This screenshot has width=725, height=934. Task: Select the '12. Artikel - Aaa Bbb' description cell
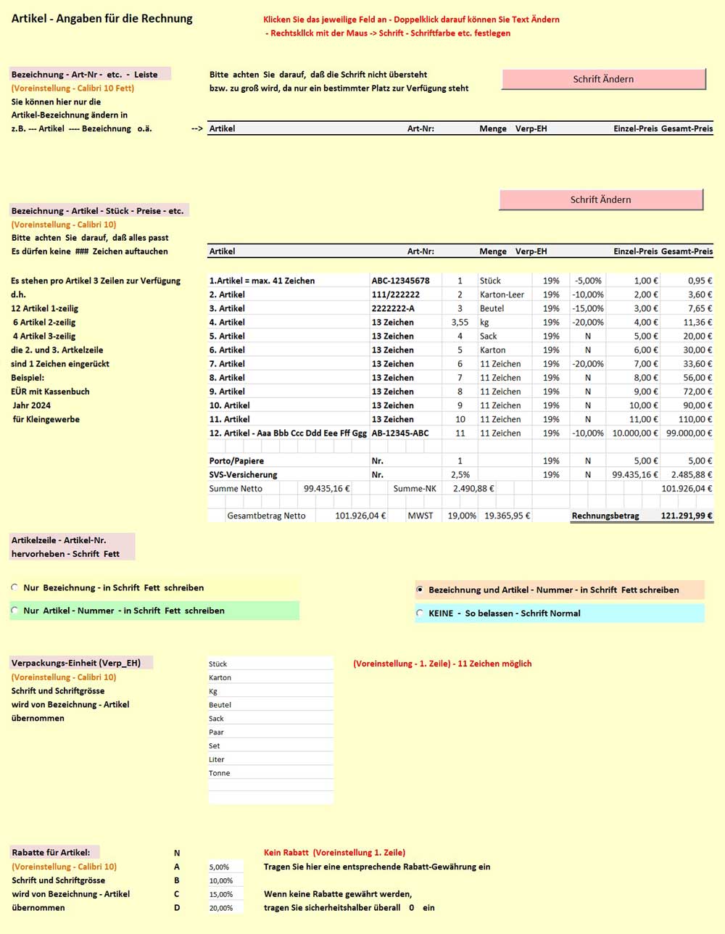[288, 433]
